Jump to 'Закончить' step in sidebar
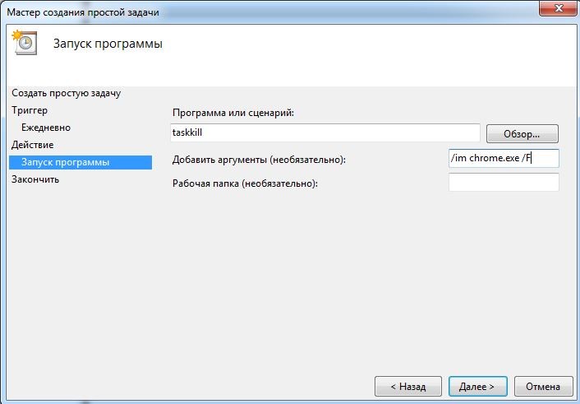 pos(35,179)
